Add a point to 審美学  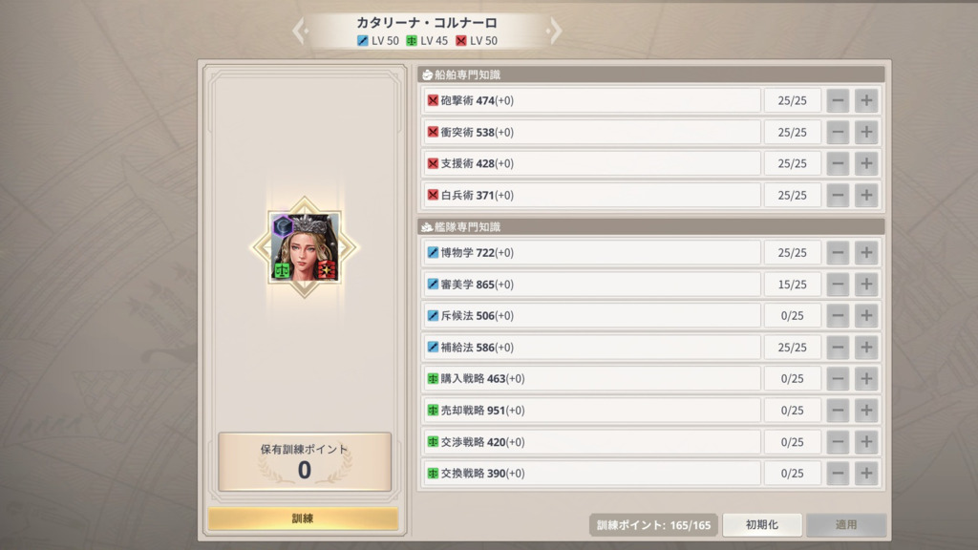tap(866, 285)
